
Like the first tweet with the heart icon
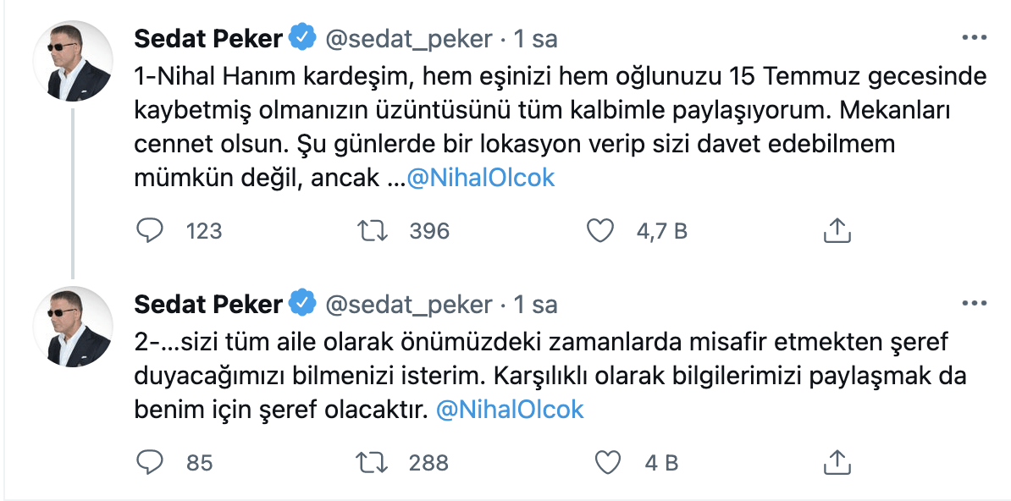click(x=600, y=229)
